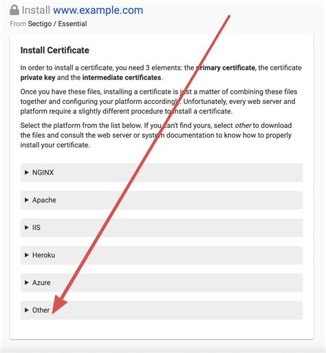Click the Install Certificate heading

coord(55,50)
